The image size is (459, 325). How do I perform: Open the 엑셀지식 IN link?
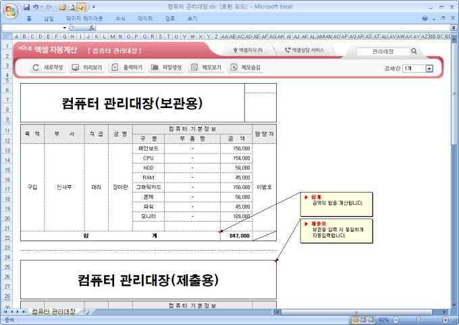coord(248,51)
